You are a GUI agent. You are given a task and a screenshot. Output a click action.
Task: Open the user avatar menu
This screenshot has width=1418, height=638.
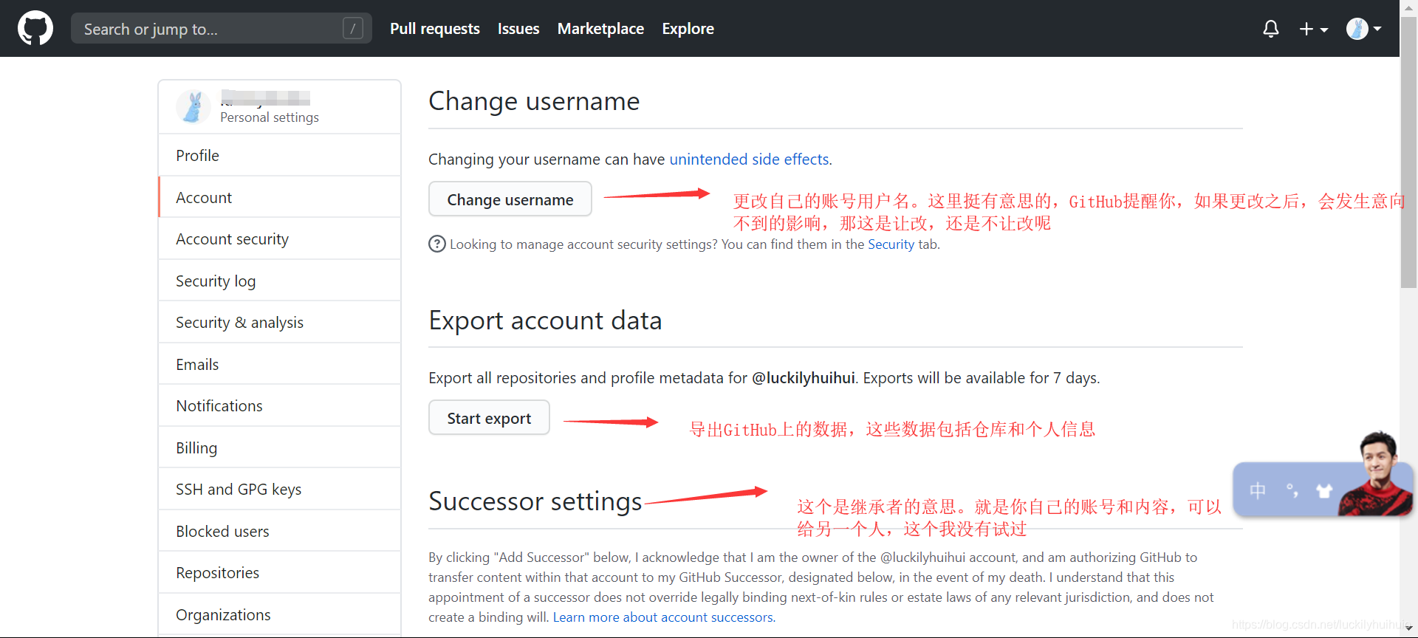[x=1363, y=29]
